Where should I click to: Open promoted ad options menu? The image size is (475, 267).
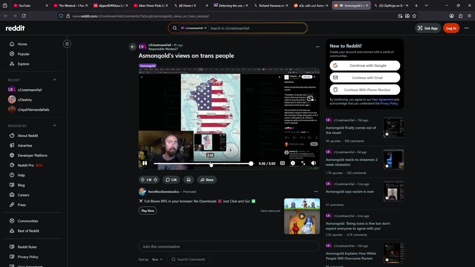click(316, 192)
